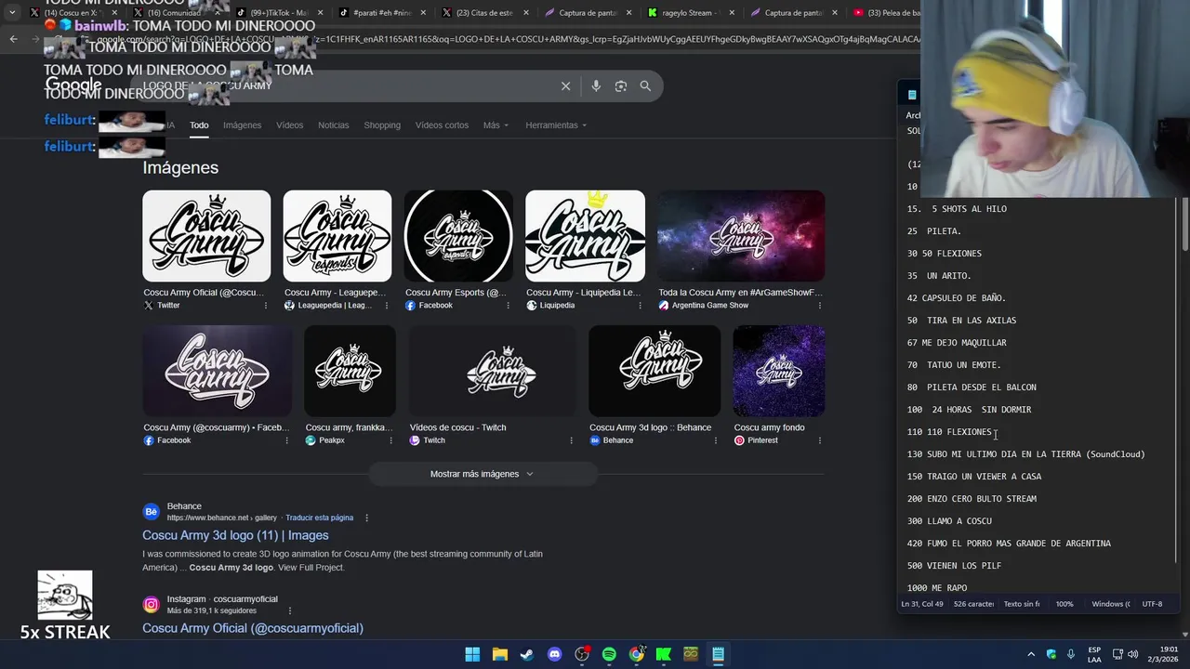Open the Herramientas tools dropdown
Viewport: 1190px width, 669px height.
click(x=556, y=125)
